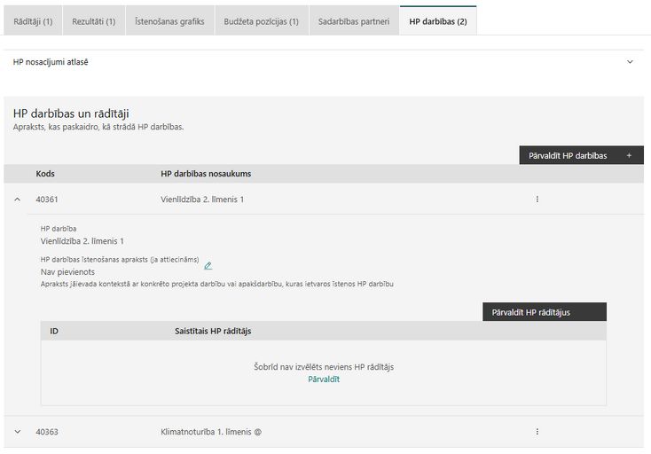Click Pārvaldīt HP darbības button

[x=581, y=155]
